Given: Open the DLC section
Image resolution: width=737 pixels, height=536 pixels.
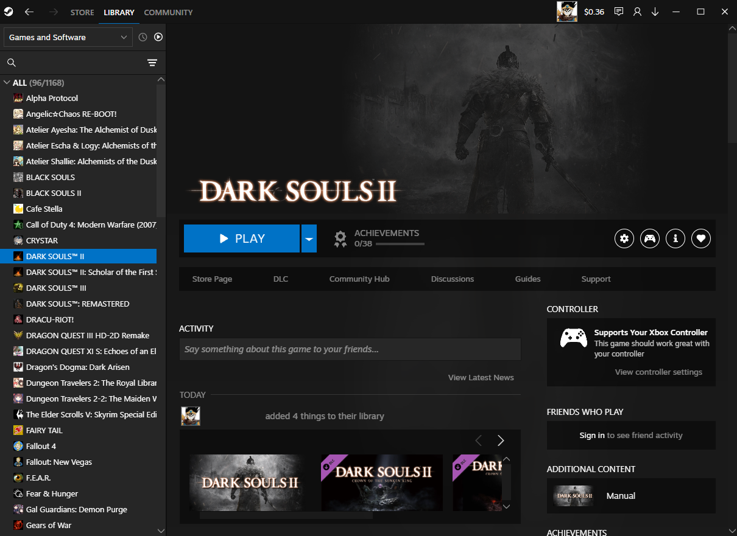Looking at the screenshot, I should pos(281,279).
